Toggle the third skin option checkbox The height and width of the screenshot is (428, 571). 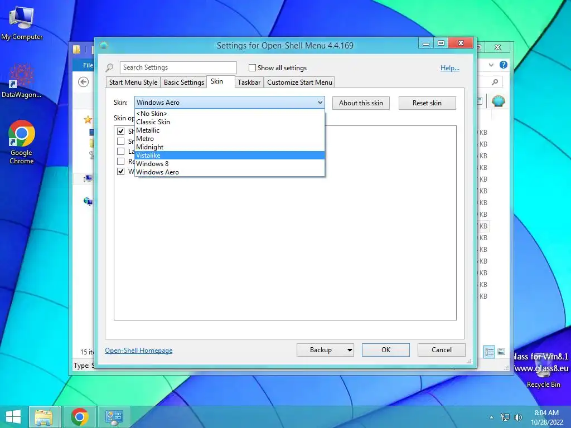[120, 151]
